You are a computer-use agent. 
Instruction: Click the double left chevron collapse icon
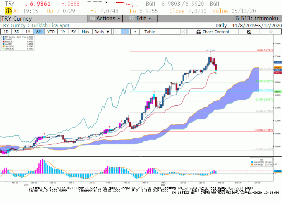pyautogui.click(x=184, y=32)
